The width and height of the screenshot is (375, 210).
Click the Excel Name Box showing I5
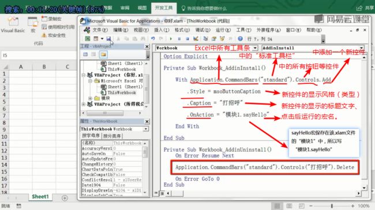click(38, 55)
